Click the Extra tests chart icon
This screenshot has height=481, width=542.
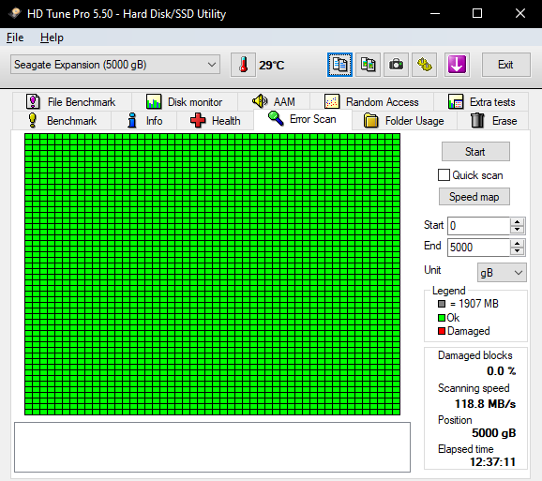click(x=456, y=102)
